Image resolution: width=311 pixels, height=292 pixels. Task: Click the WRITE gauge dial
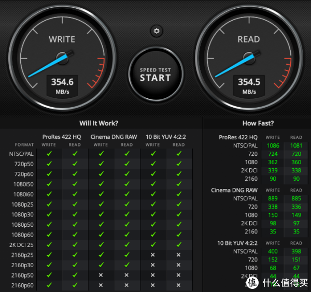62,57
